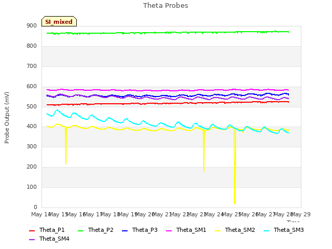Click the SI_mixed annotation label

[59, 21]
